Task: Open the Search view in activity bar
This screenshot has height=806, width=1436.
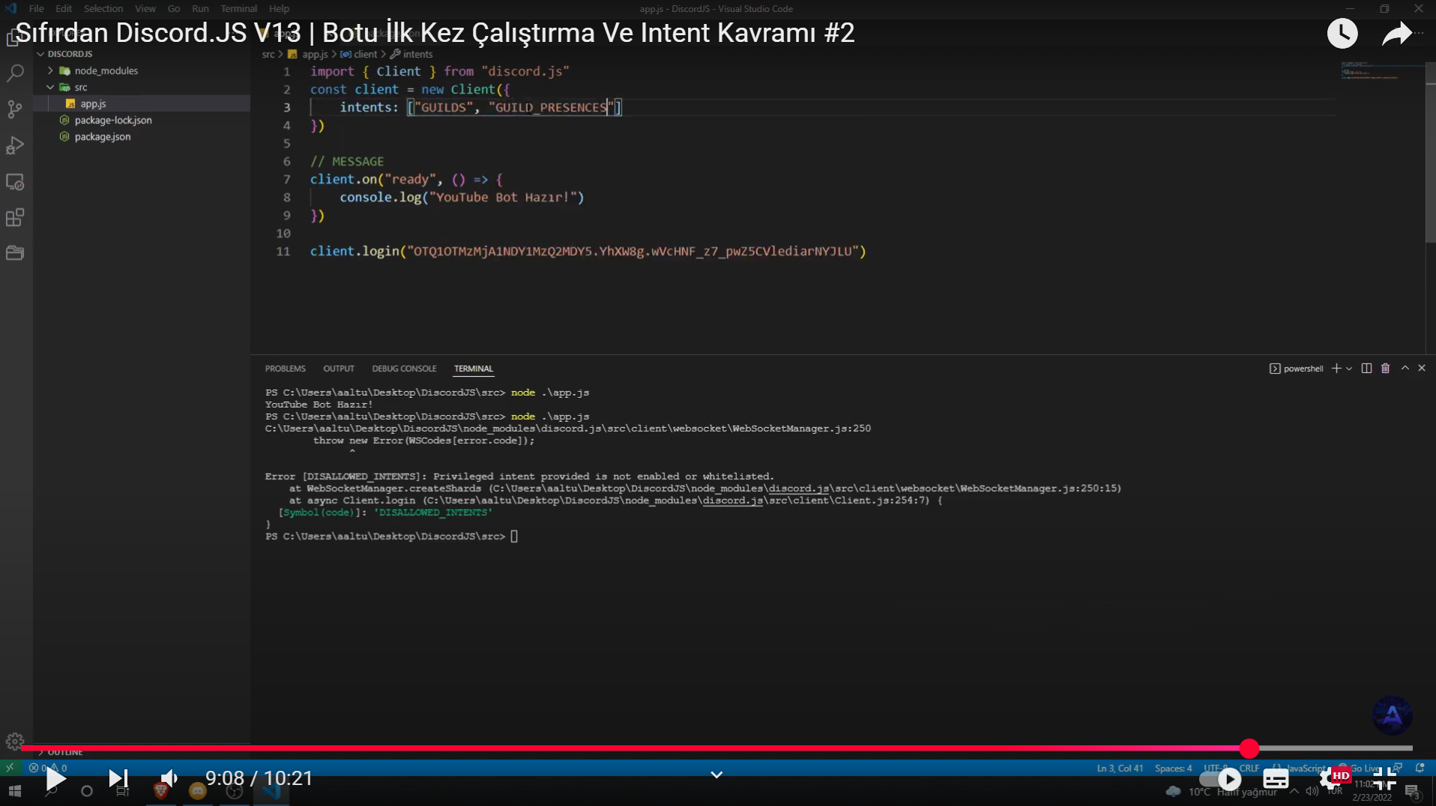Action: 15,73
